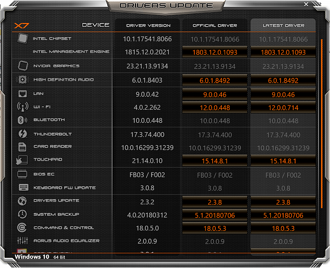Screen dimensions: 330x268
Task: Click the Aorus Audio Equalizer sliders icon
Action: (x=22, y=240)
